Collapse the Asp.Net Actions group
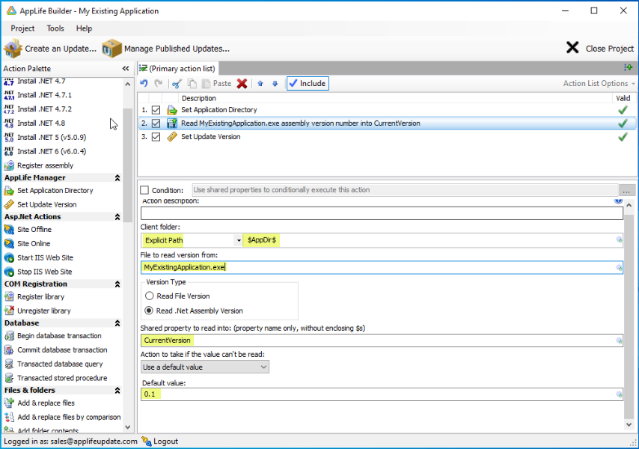 [x=117, y=217]
